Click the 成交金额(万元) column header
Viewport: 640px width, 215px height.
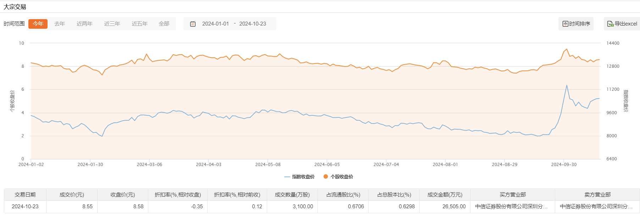(445, 195)
